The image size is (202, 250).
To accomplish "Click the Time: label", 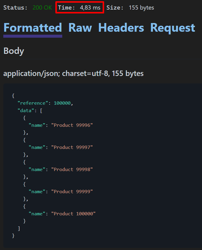I will pyautogui.click(x=66, y=8).
